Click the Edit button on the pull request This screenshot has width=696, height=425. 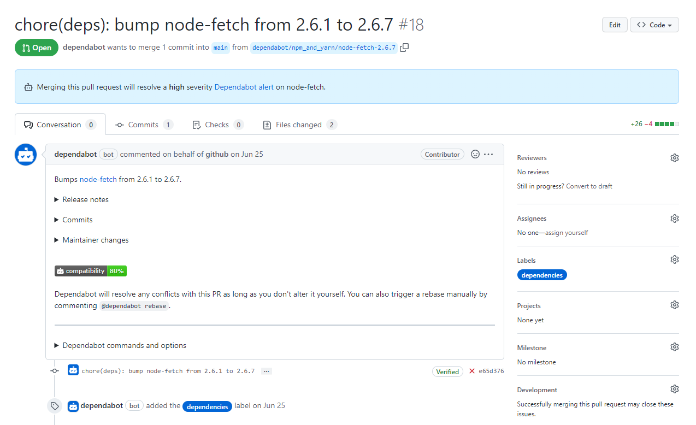pos(615,25)
